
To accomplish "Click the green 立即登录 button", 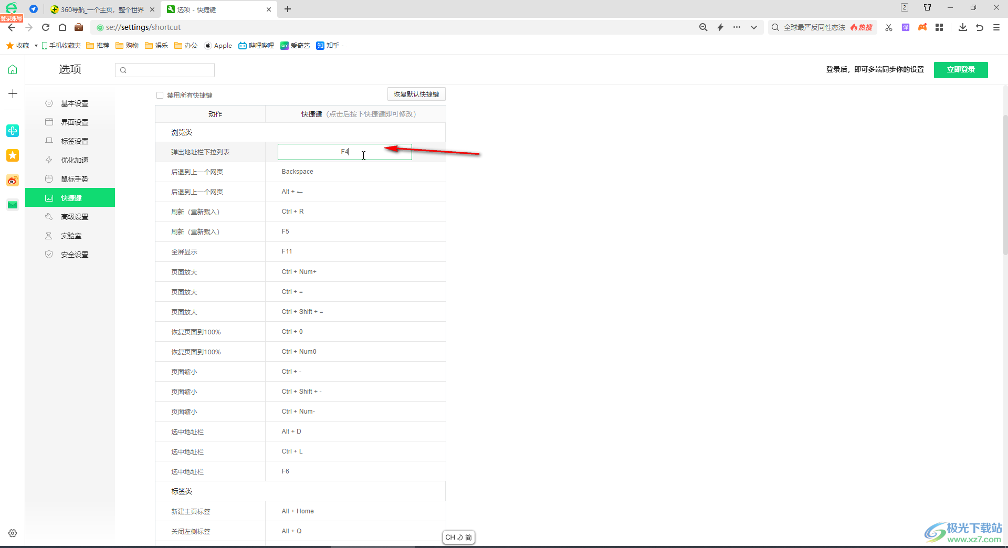I will tap(961, 69).
